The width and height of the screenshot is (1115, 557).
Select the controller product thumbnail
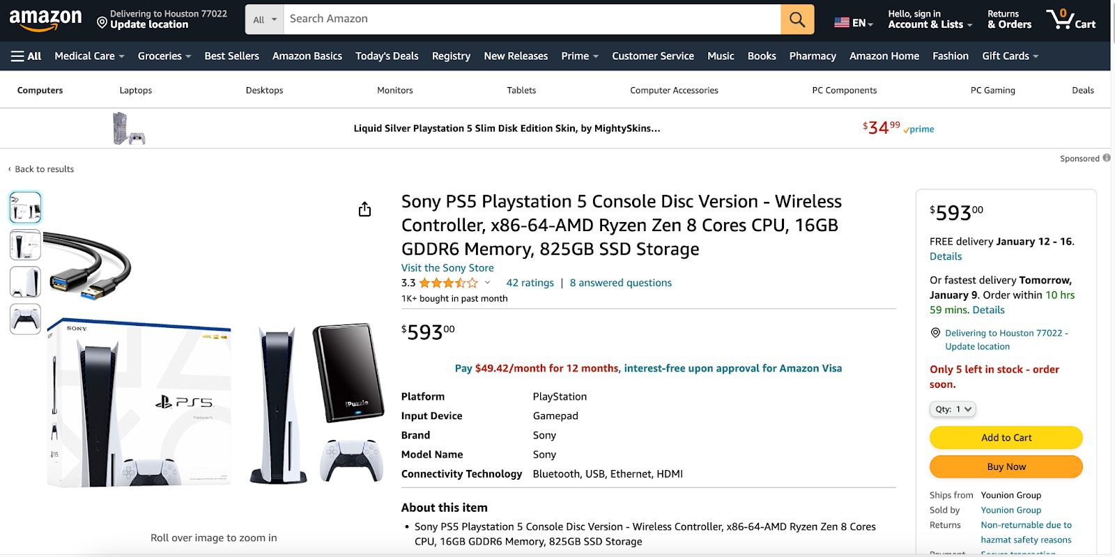coord(26,320)
